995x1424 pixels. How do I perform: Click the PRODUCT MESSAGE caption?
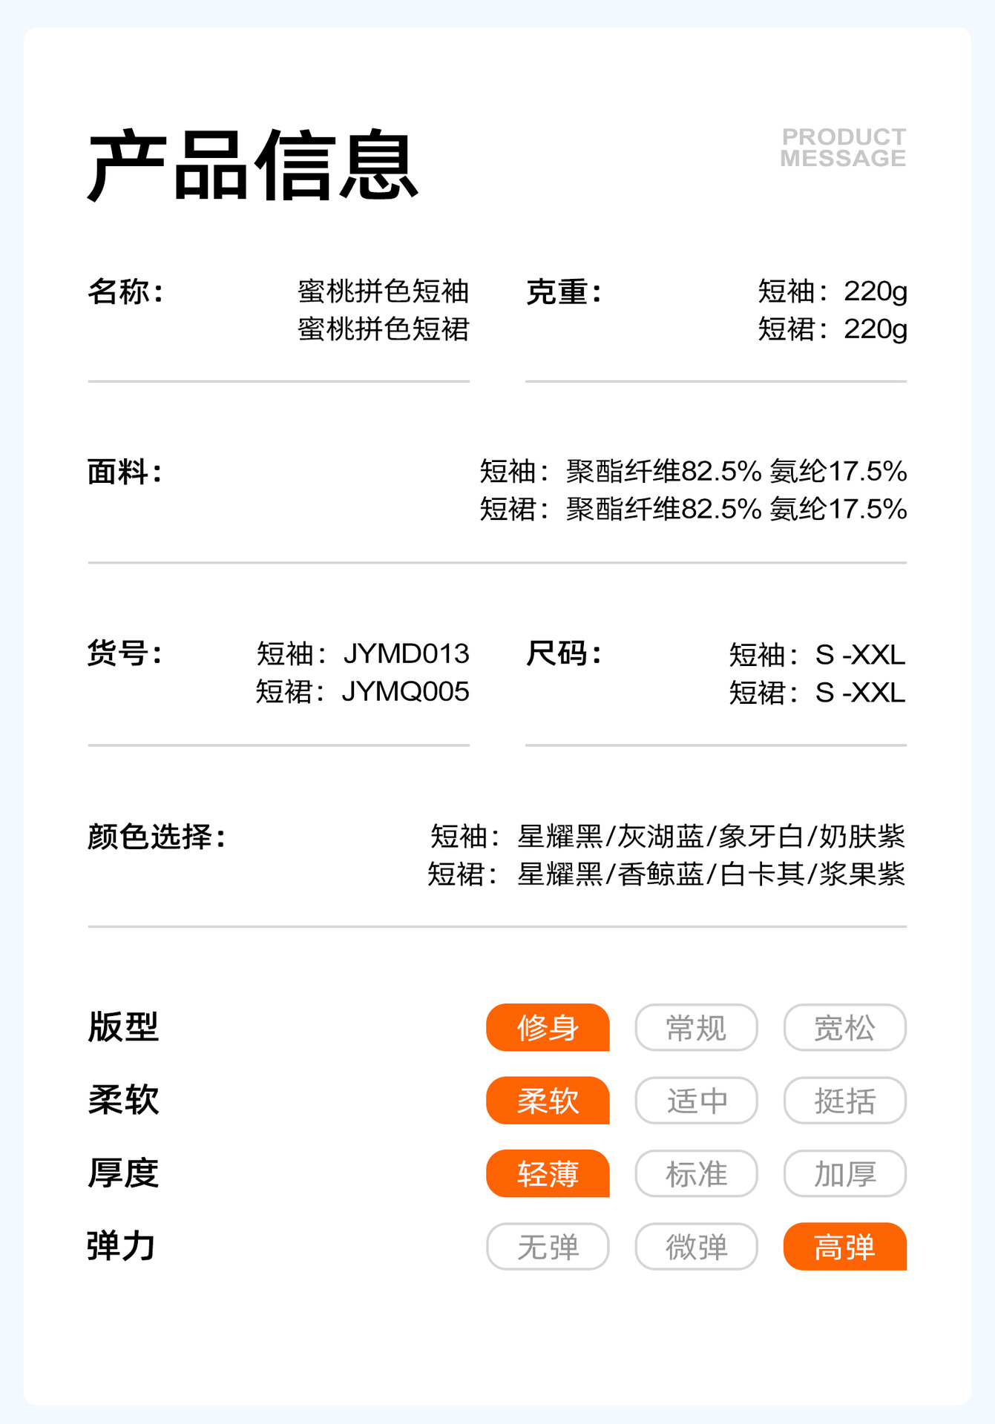(843, 148)
